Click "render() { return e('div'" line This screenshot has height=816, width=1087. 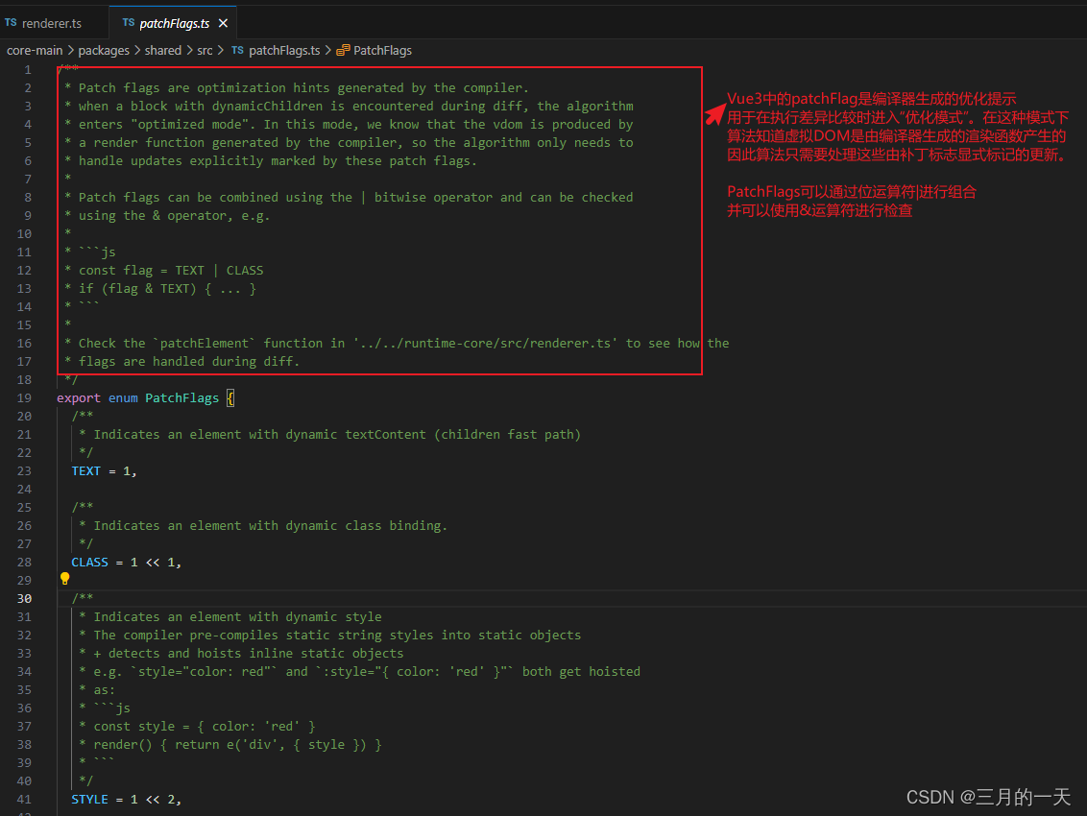click(x=230, y=745)
